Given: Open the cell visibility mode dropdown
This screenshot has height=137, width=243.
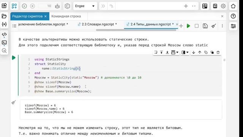Looking at the screenshot, I should [185, 53].
